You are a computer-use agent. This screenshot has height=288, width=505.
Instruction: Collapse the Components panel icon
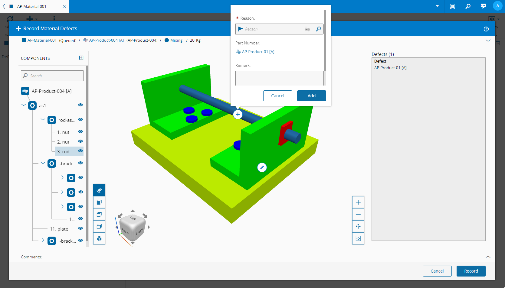pyautogui.click(x=81, y=58)
